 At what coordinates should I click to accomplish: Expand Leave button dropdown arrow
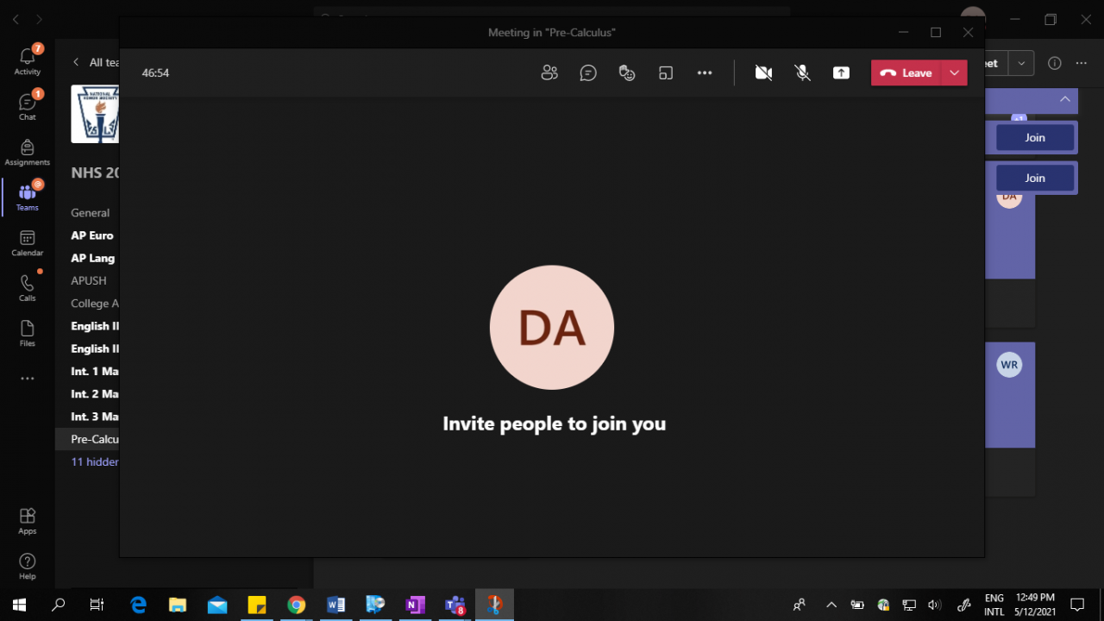[x=954, y=73]
